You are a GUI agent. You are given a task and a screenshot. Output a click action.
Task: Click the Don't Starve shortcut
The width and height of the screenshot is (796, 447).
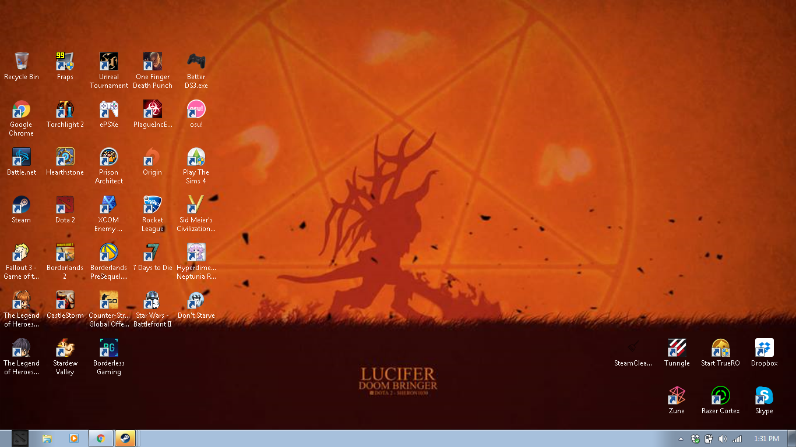pyautogui.click(x=196, y=300)
